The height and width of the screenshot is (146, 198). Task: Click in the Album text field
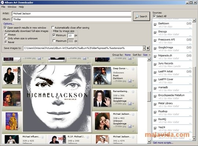pos(71,19)
